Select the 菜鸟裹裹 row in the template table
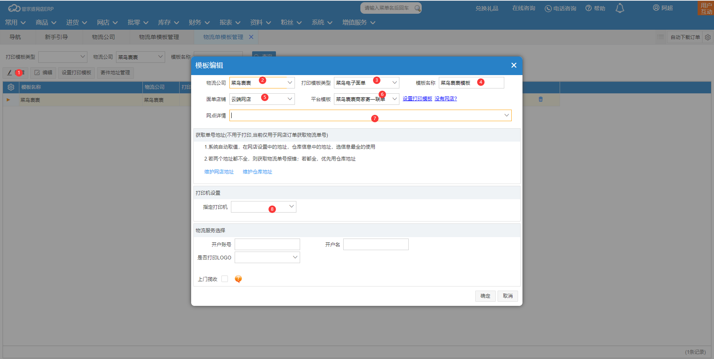 coord(281,100)
